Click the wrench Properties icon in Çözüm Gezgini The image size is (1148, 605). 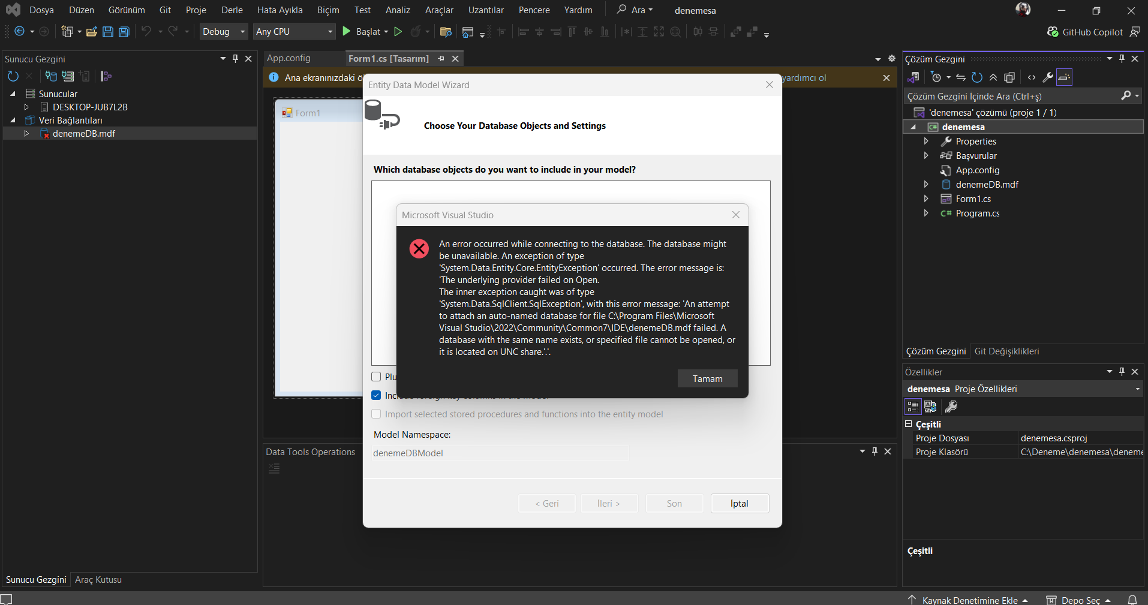(x=1048, y=77)
